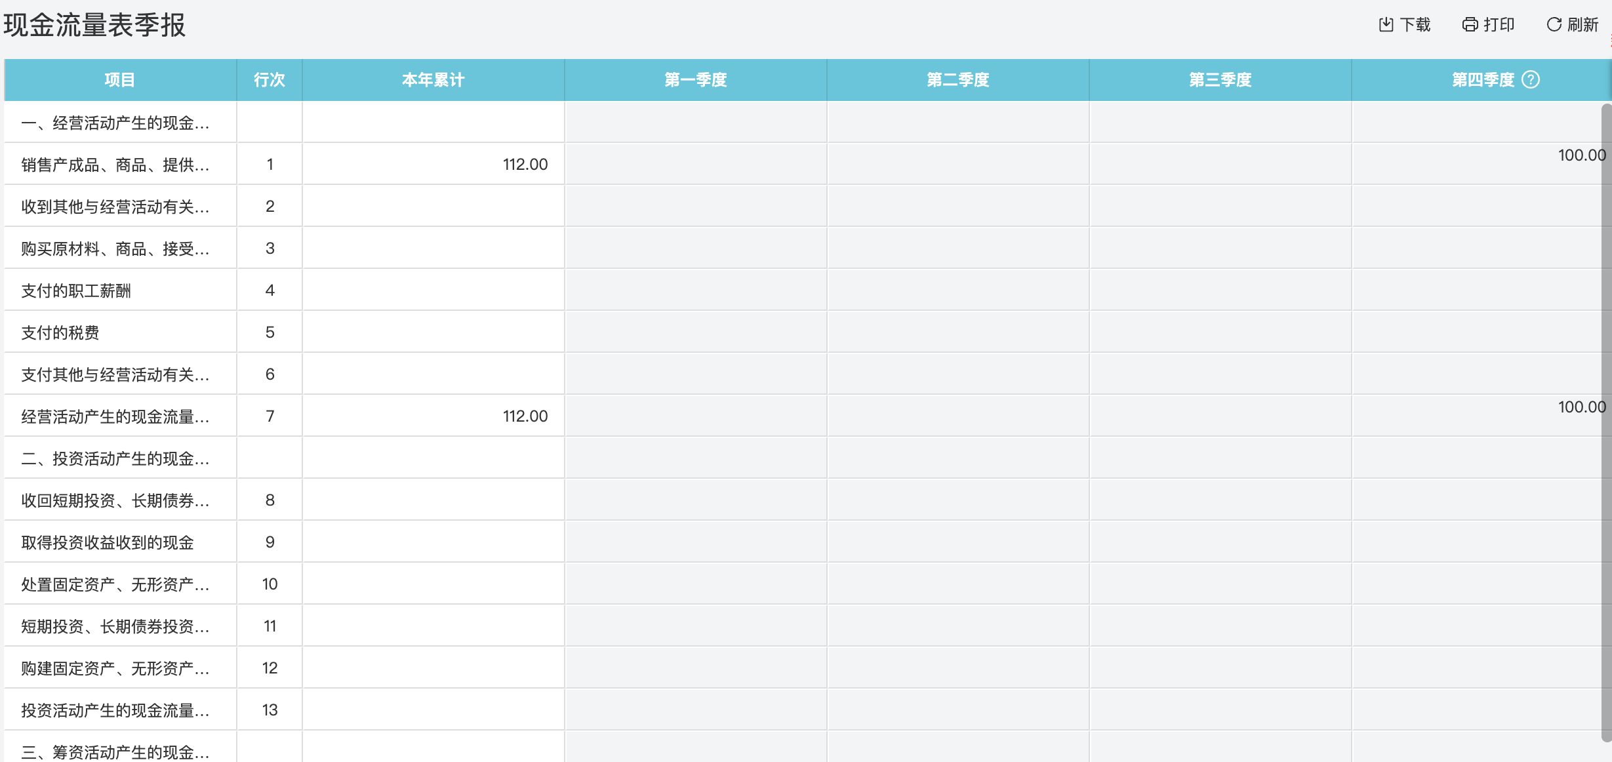
Task: Click the refresh circular arrow icon
Action: click(1554, 25)
